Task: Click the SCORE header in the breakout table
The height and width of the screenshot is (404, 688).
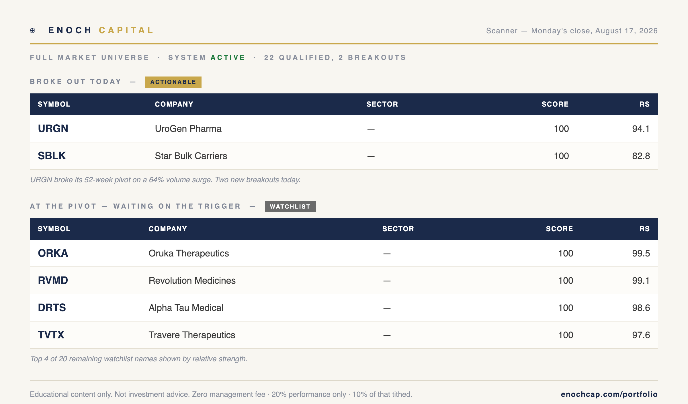Action: (555, 104)
